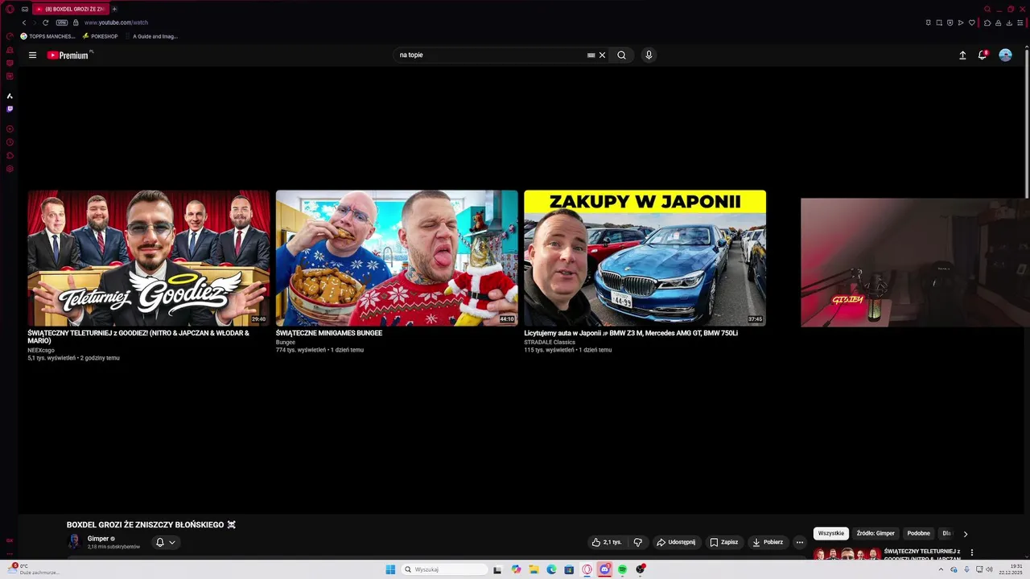Select the Wszystkie chip

tap(831, 533)
